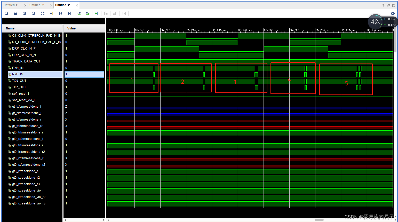Switch to Untitled 1* tab

11,5
